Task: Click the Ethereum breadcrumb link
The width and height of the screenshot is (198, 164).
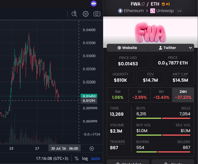Action: click(x=134, y=11)
